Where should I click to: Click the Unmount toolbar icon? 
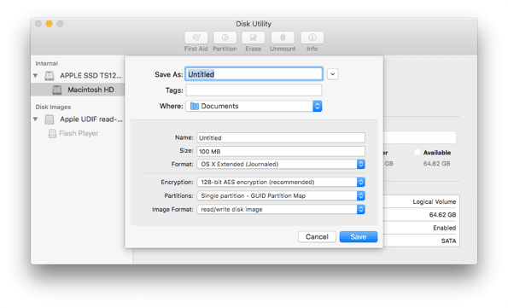click(x=283, y=38)
